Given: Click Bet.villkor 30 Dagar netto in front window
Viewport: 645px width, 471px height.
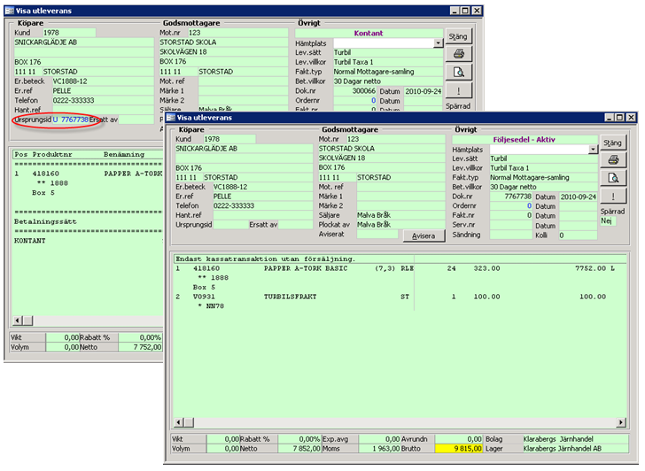Looking at the screenshot, I should (543, 187).
